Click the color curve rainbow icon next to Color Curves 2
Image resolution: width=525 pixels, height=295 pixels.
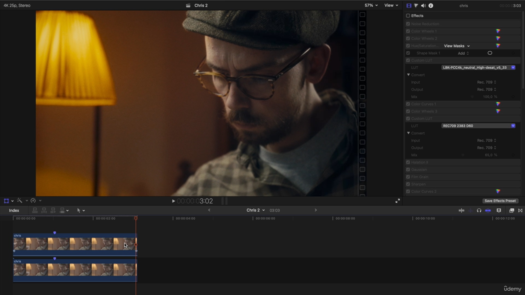click(499, 191)
